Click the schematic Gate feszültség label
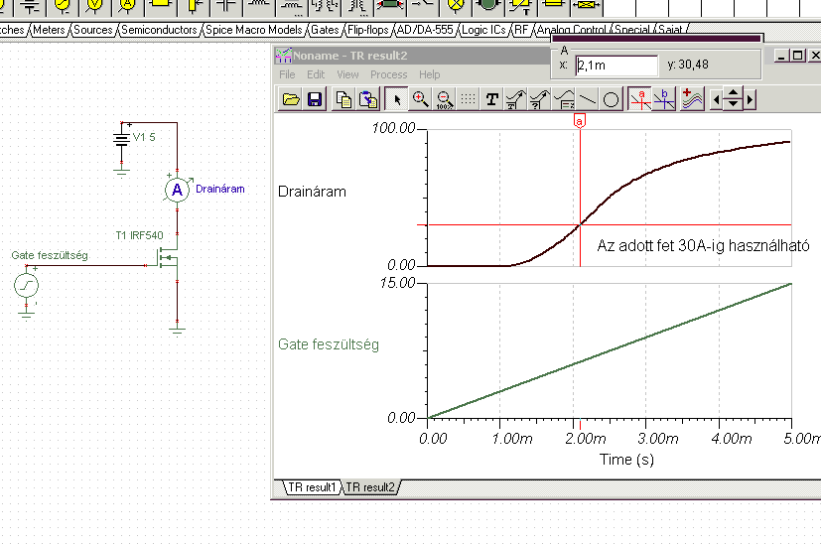 tap(50, 255)
